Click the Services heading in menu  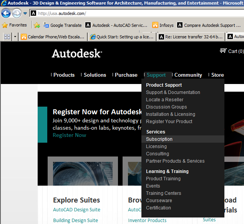[156, 132]
